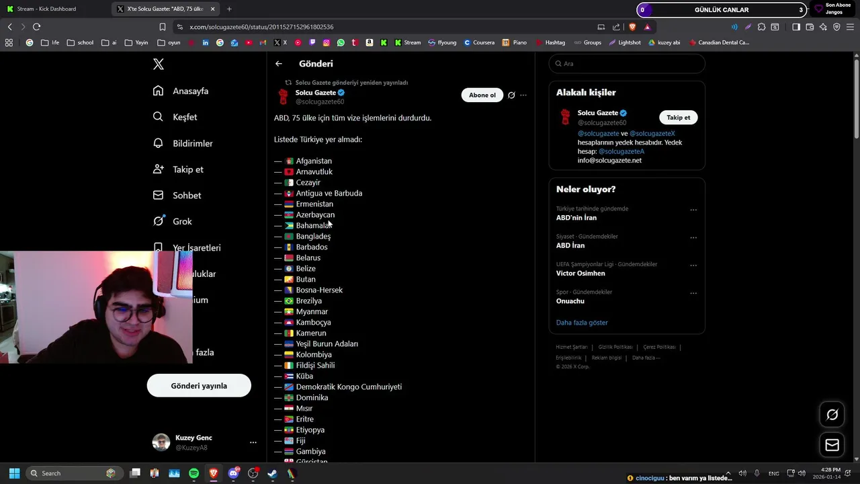Close the Solcu Gazete X tab

(213, 9)
